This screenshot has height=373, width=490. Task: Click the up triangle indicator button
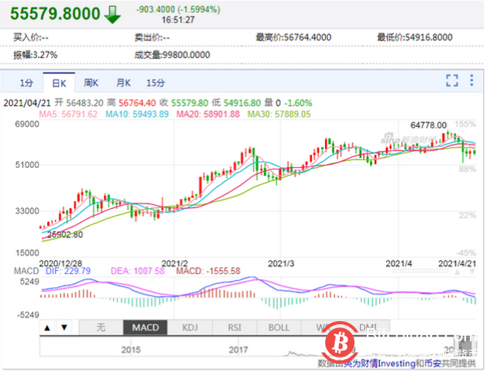click(x=47, y=327)
